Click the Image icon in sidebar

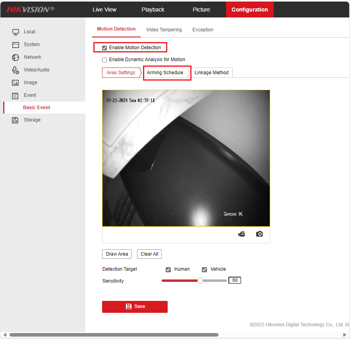click(x=15, y=83)
